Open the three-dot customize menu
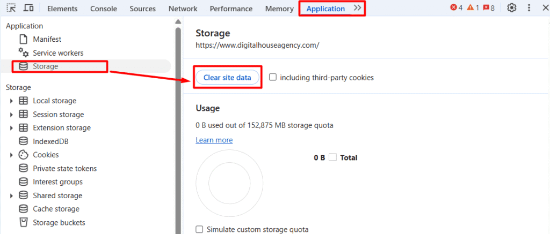550x234 pixels. click(x=529, y=8)
